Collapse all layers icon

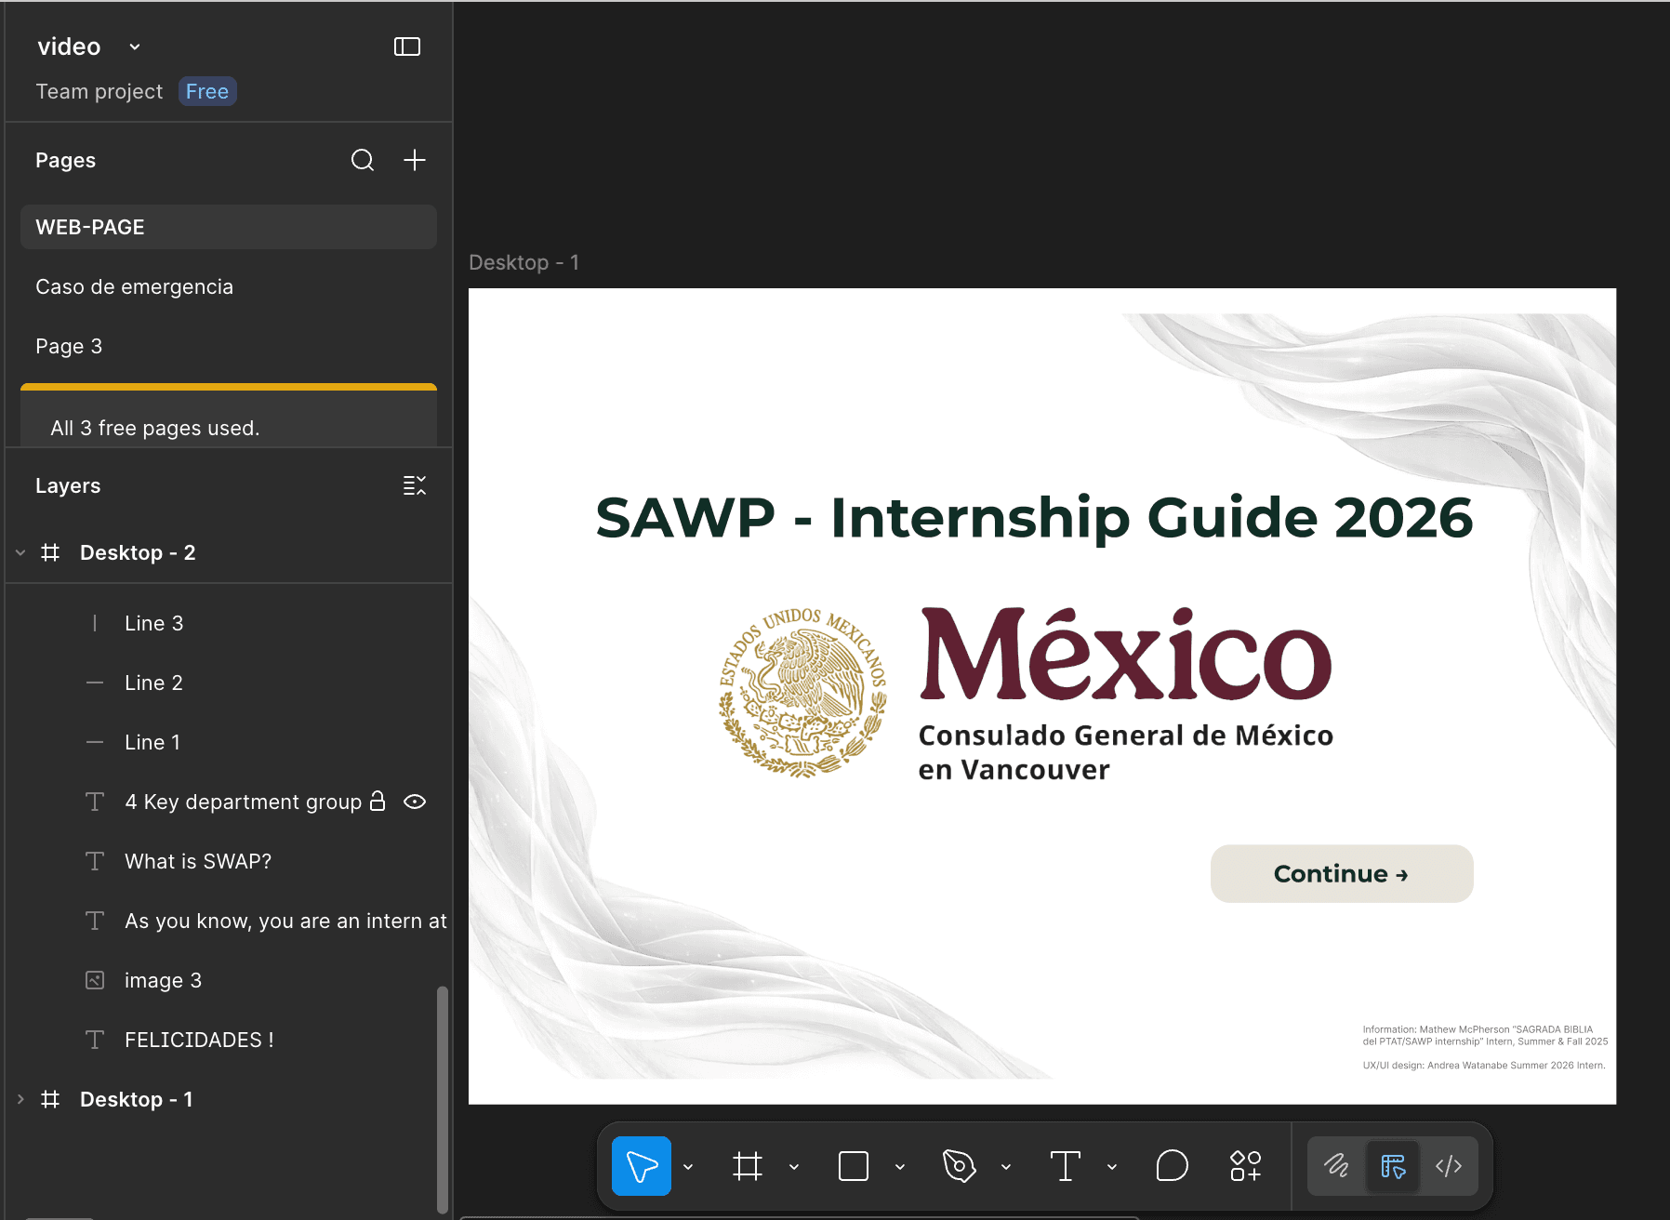coord(415,485)
